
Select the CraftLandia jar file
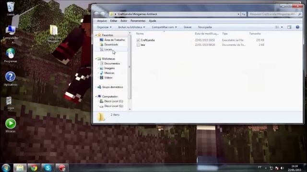point(148,40)
